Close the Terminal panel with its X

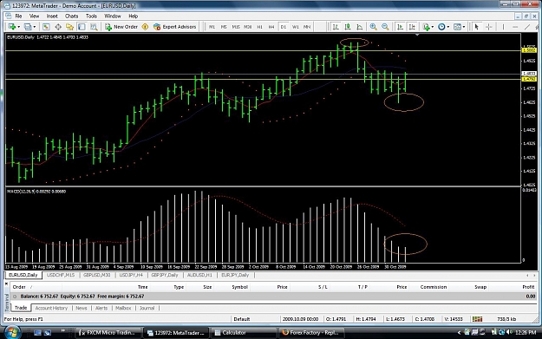click(x=6, y=284)
